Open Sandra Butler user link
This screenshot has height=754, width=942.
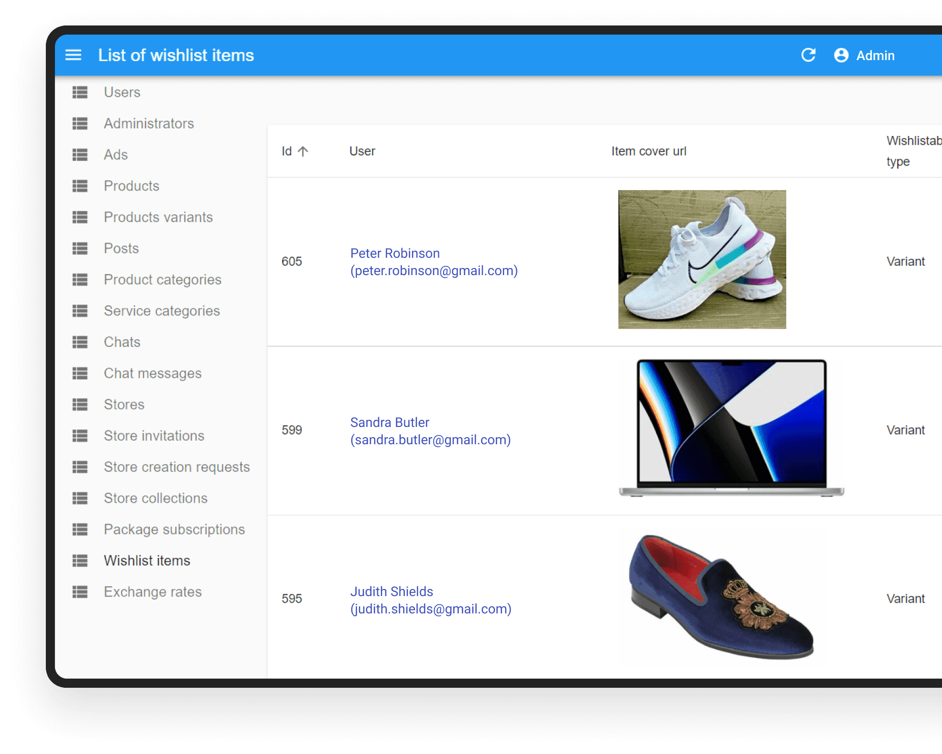[430, 431]
